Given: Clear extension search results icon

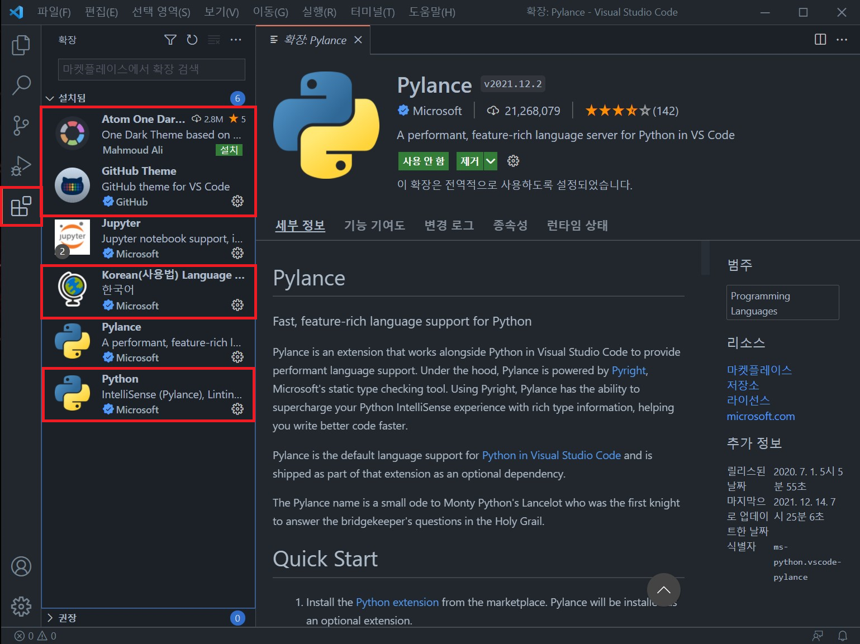Looking at the screenshot, I should pos(214,40).
